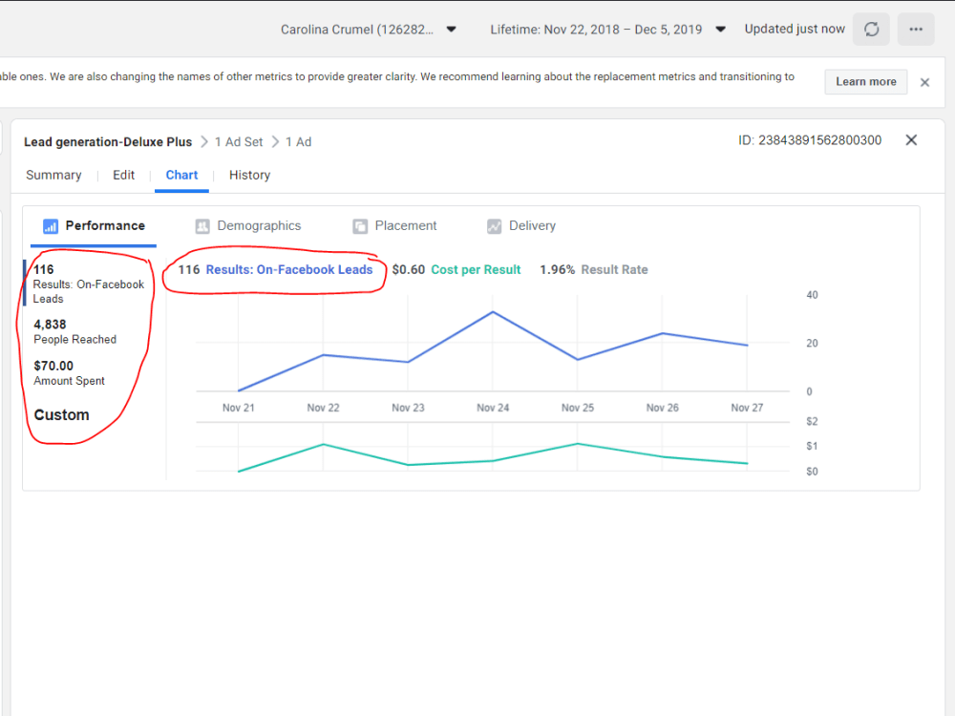Open the History tab

pyautogui.click(x=249, y=176)
